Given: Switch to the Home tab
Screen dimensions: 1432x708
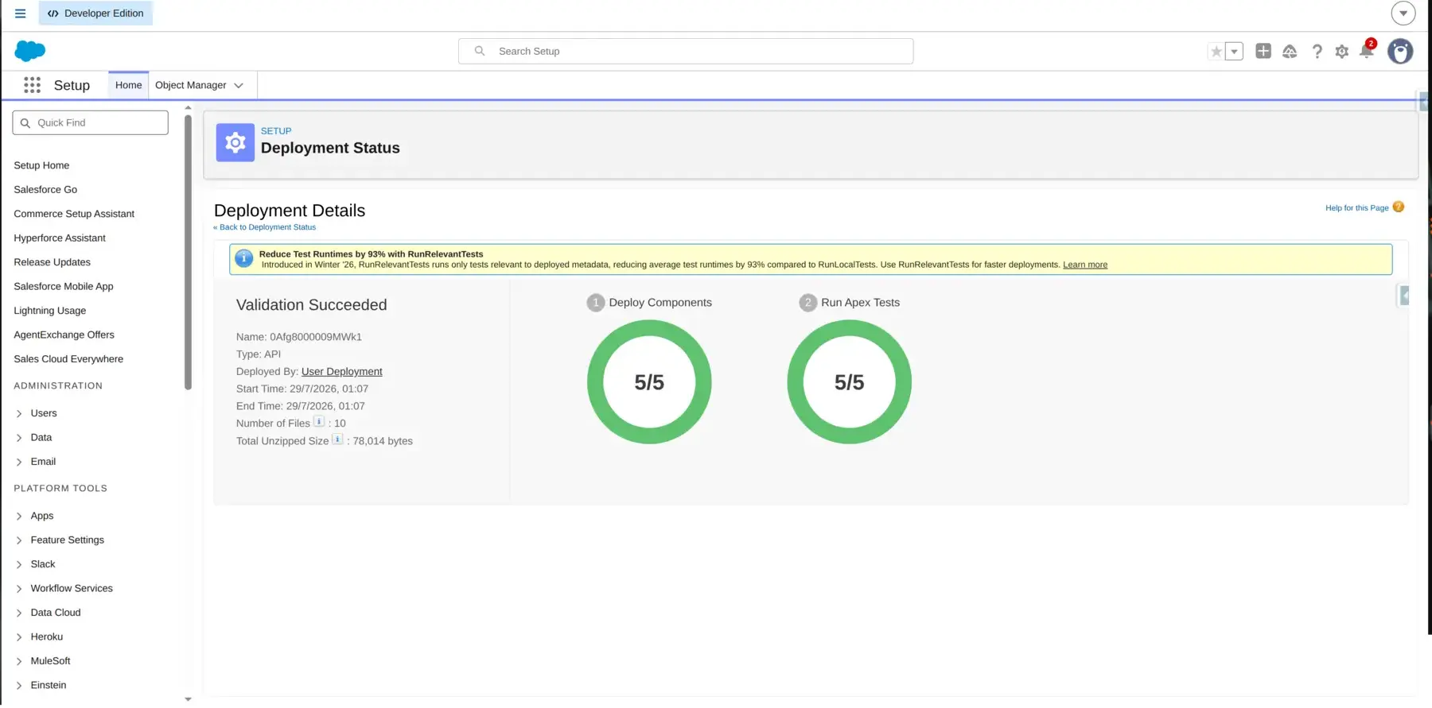Looking at the screenshot, I should (129, 86).
